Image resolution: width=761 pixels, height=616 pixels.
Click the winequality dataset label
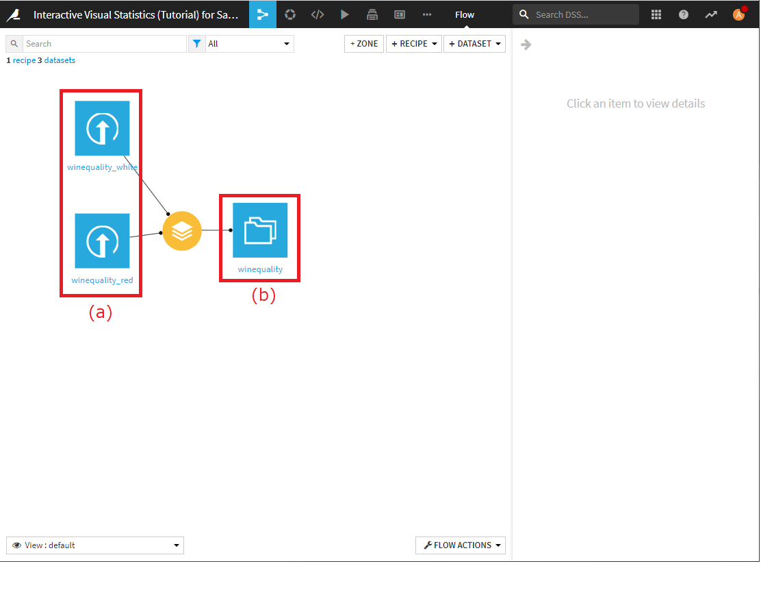click(260, 269)
